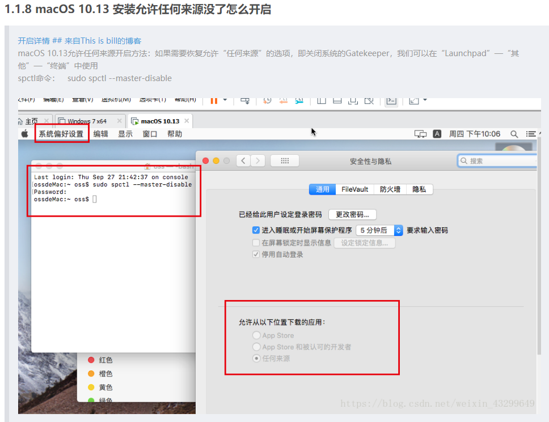Click the red 红色 tag dot
549x422 pixels.
point(91,360)
